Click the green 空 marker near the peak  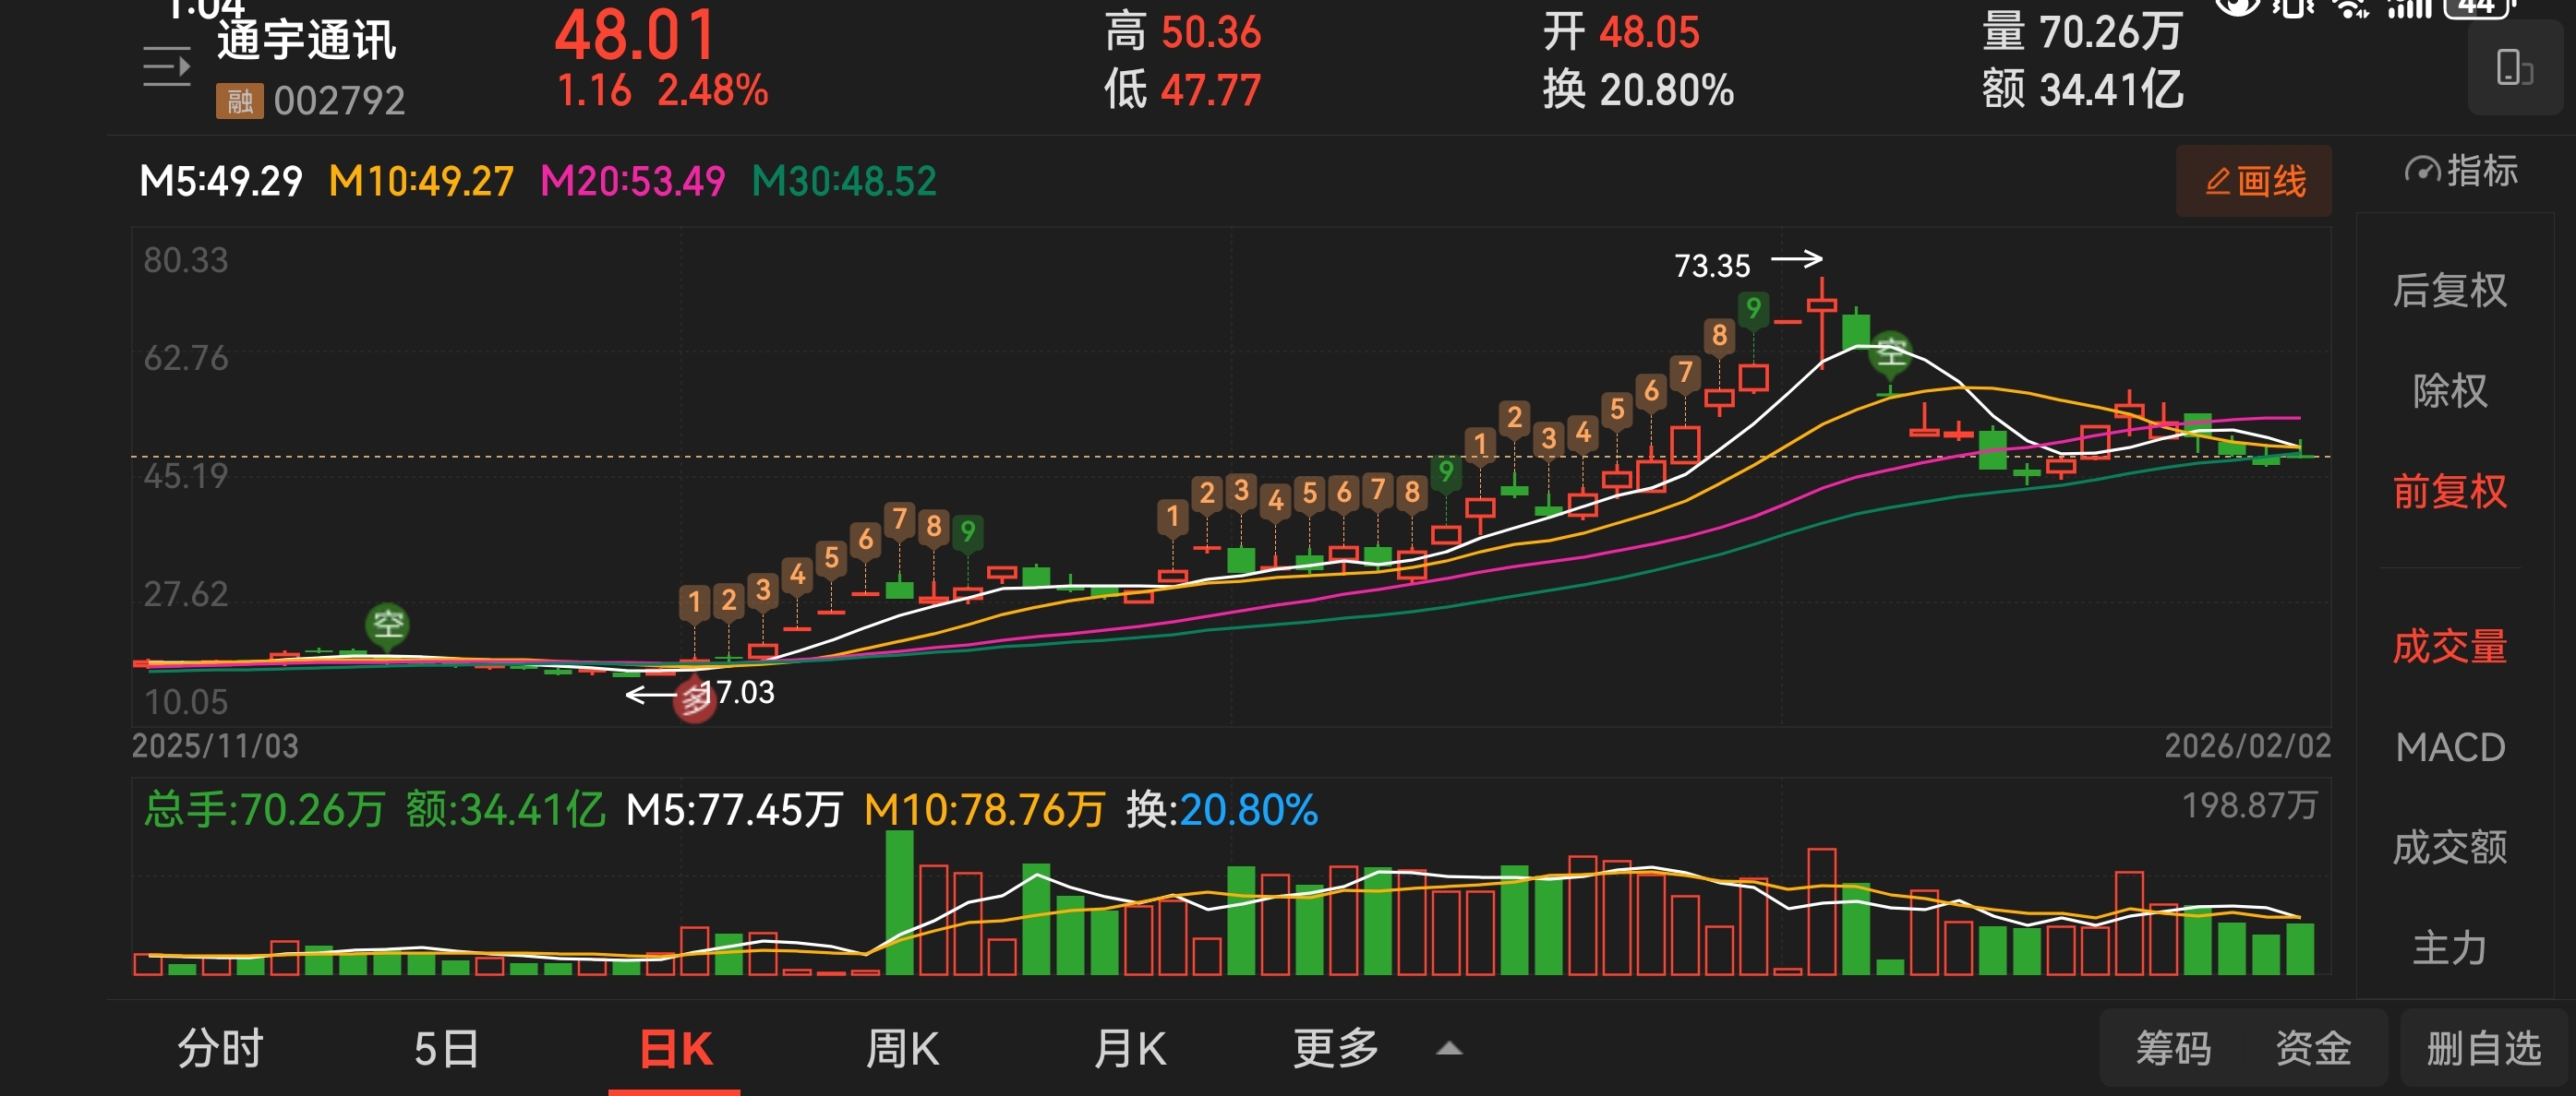point(1890,352)
